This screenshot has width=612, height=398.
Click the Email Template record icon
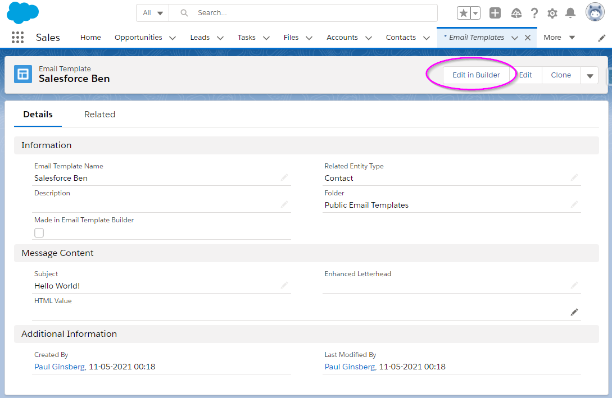[23, 74]
